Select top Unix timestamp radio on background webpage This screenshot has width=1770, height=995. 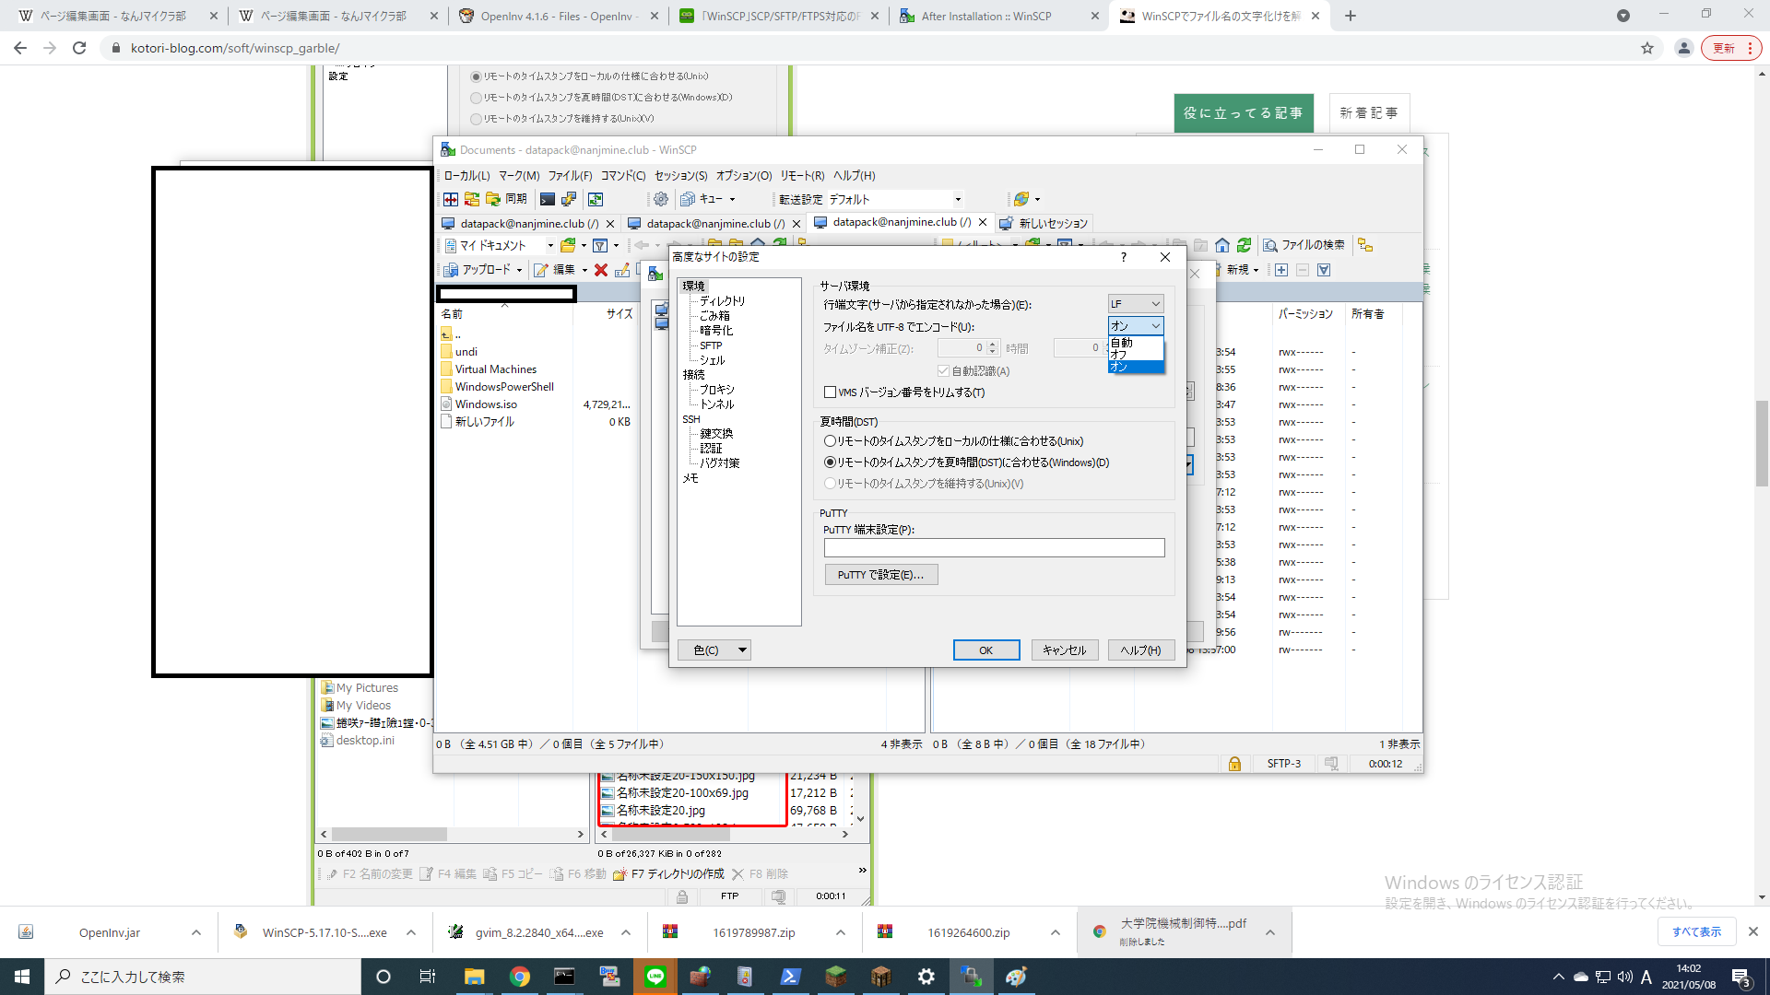click(476, 76)
